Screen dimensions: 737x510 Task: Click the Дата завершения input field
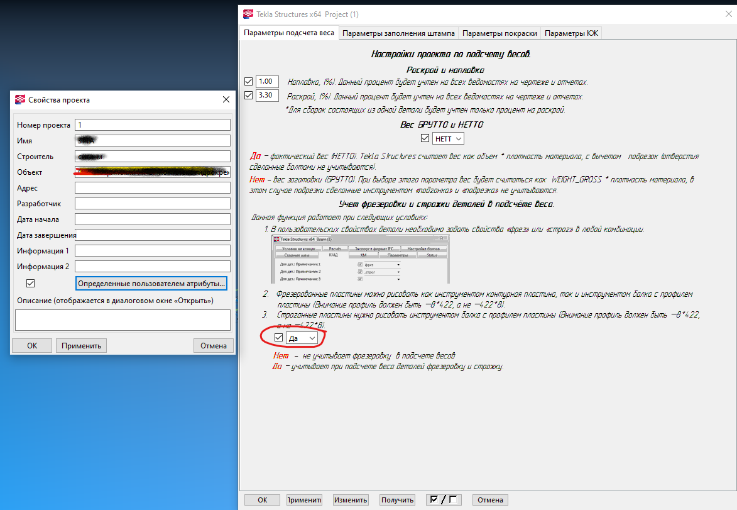pos(153,235)
